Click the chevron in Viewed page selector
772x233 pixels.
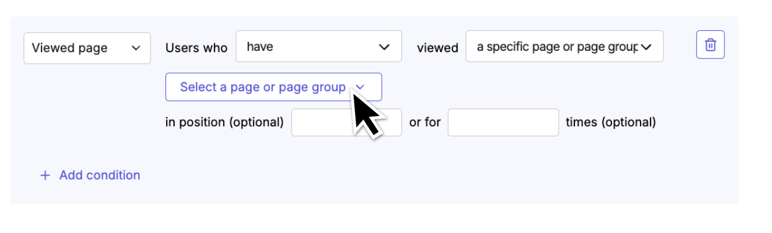click(x=136, y=48)
